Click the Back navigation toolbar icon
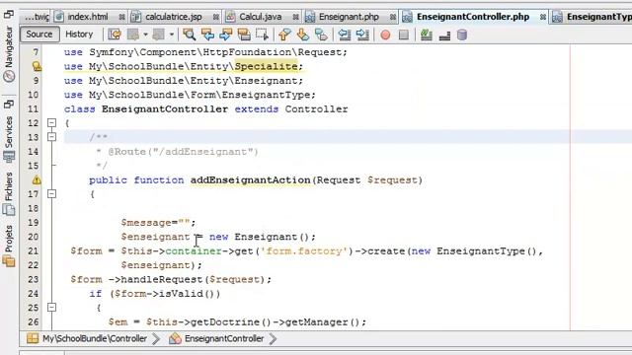Viewport: 632px width, 355px height. click(x=132, y=35)
